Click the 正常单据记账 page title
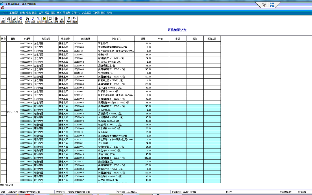The image size is (312, 195). [x=177, y=30]
